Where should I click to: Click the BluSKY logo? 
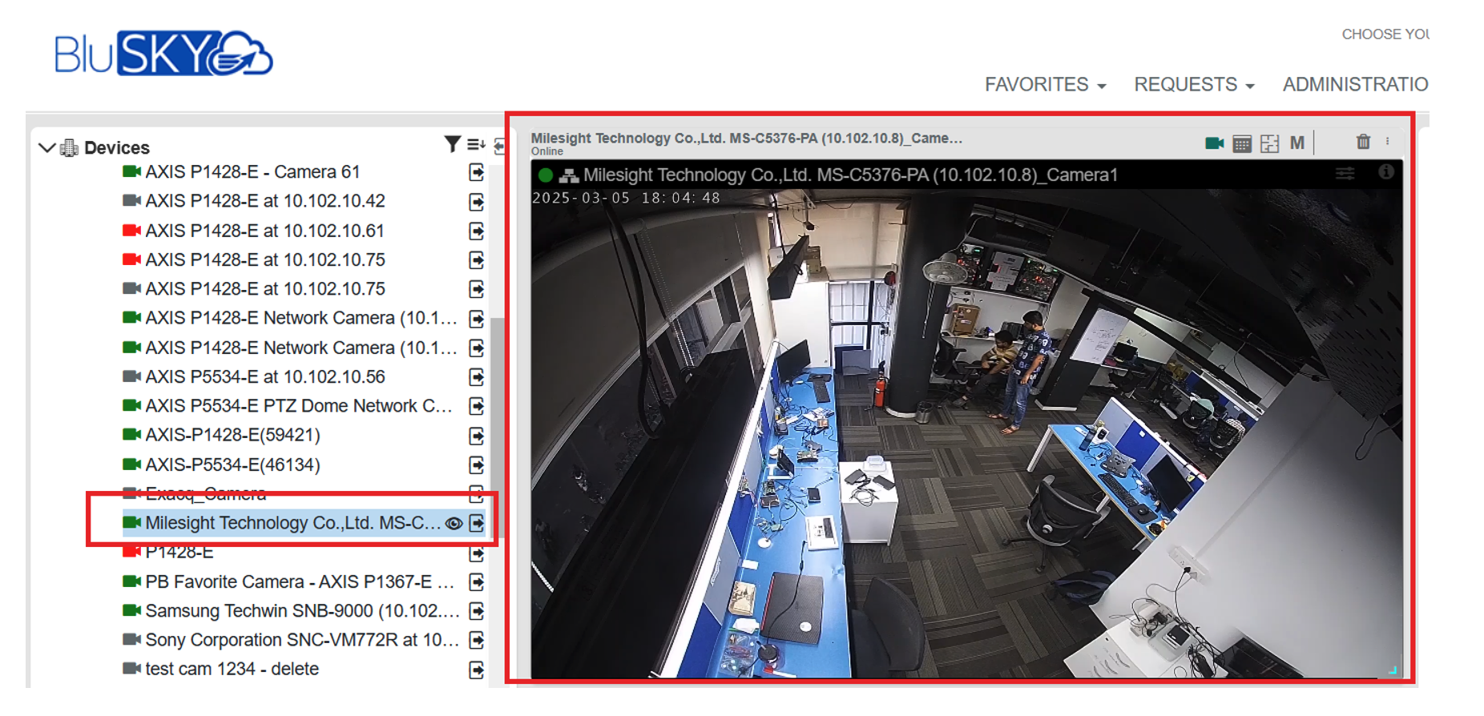[x=163, y=54]
